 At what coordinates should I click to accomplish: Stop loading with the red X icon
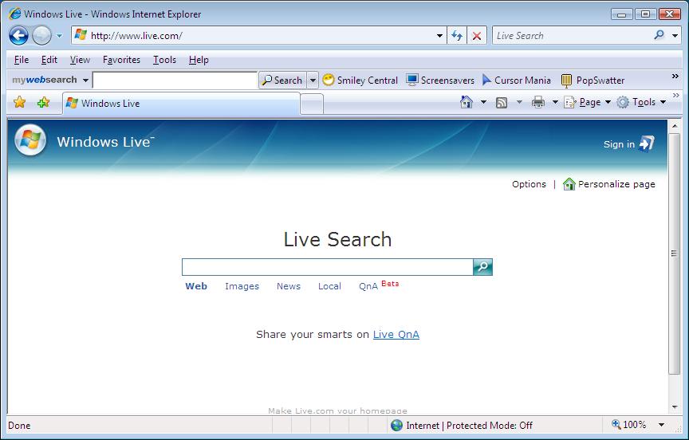point(477,36)
